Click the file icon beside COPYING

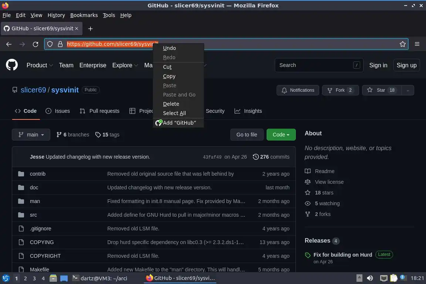21,242
